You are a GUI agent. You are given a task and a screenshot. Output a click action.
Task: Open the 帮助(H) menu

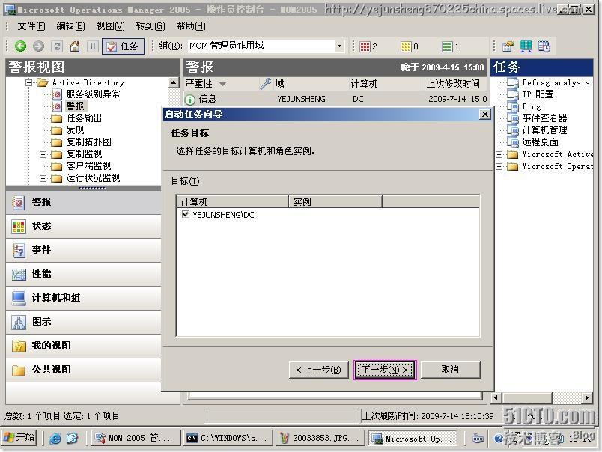tap(191, 26)
